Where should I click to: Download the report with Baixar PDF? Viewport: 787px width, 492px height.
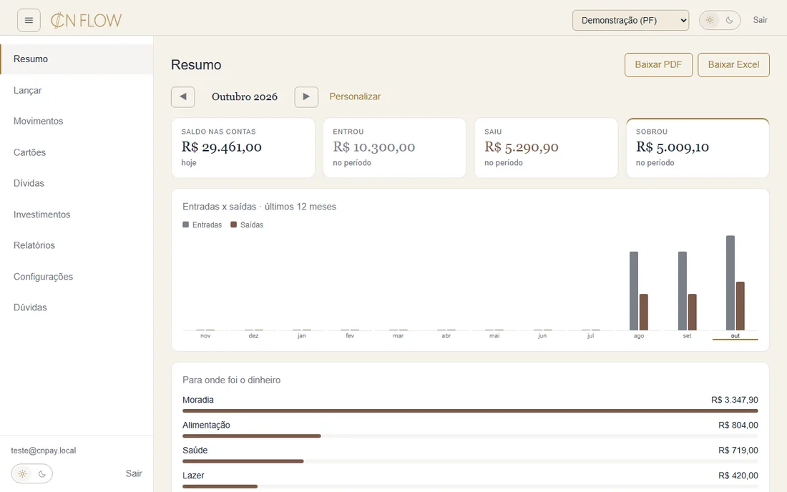tap(658, 64)
